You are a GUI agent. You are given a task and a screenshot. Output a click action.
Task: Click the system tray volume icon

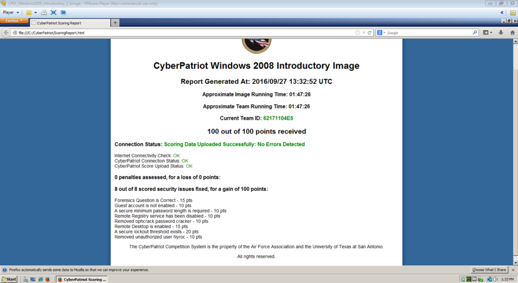(496, 279)
